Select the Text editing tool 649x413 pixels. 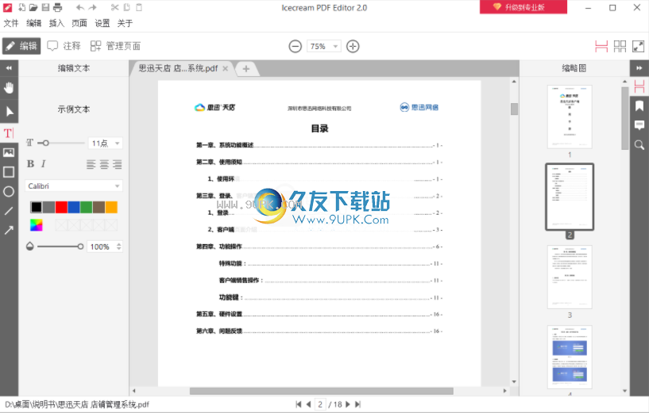tap(9, 133)
